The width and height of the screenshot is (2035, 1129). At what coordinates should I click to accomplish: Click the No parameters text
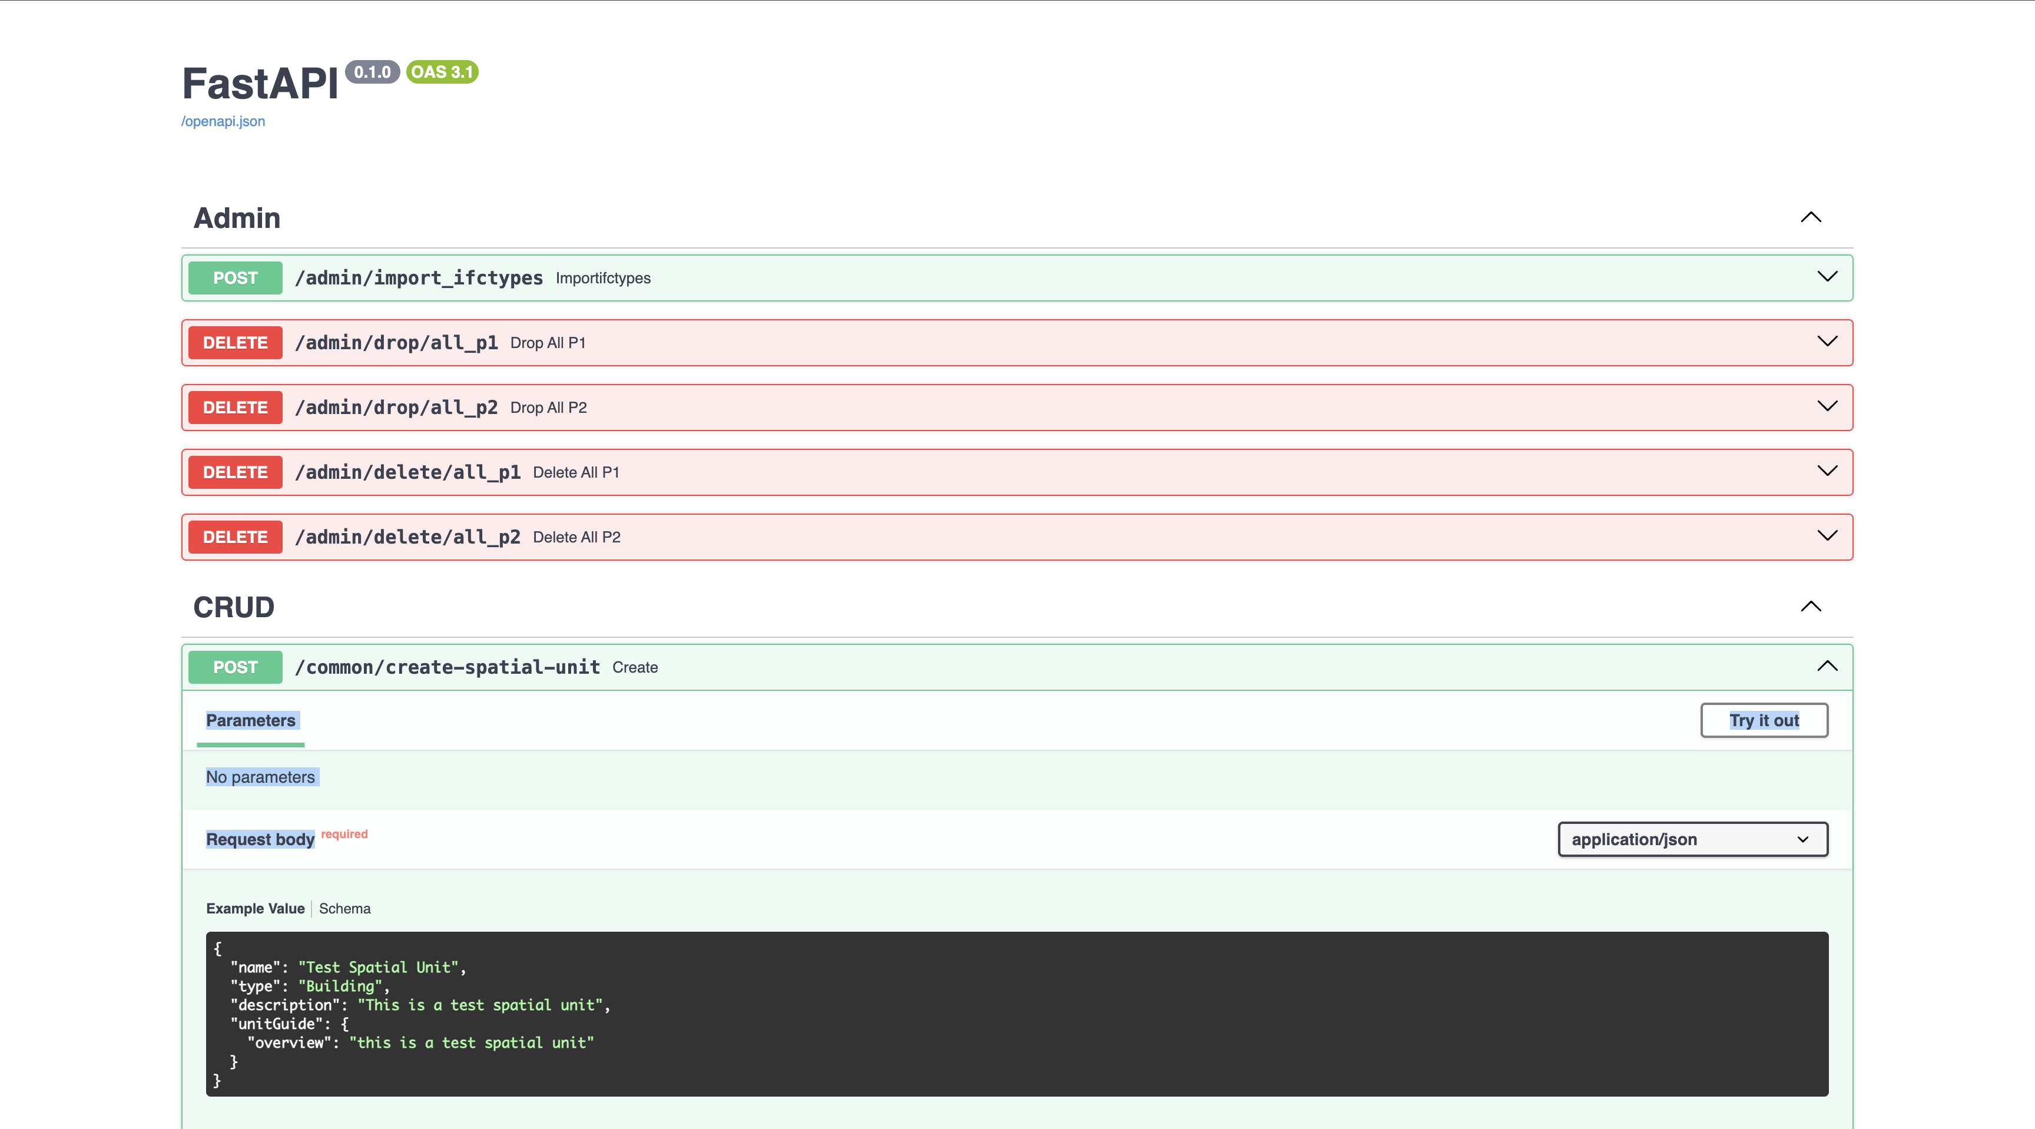tap(260, 777)
